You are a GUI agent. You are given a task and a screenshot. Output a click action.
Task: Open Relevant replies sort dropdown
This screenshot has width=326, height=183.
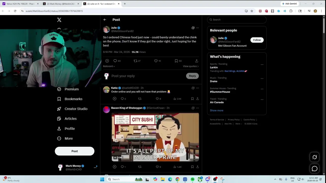tap(109, 66)
